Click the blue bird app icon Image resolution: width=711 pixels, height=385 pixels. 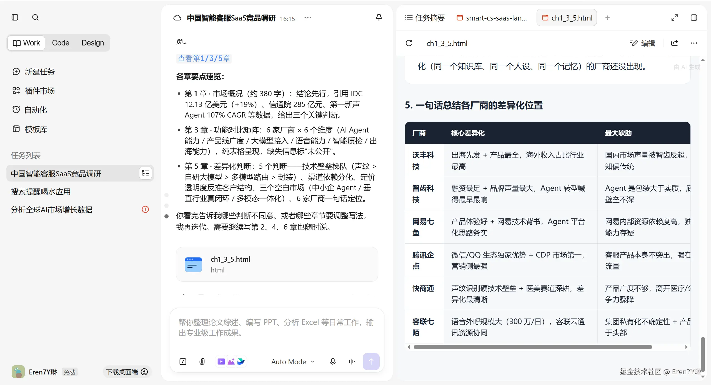coord(241,361)
